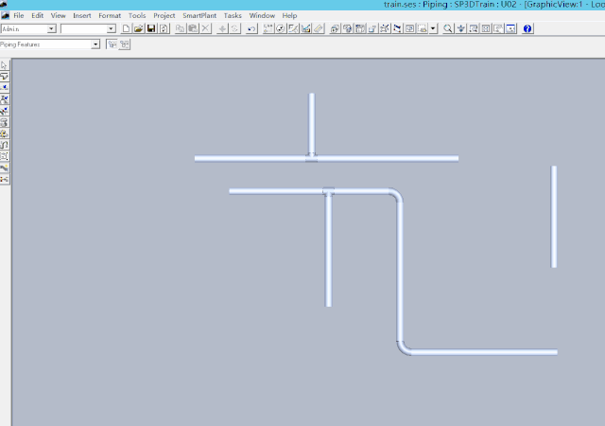Select the tee fitting on the upper horizontal pipe
Screen dimensions: 605x426
pos(311,157)
